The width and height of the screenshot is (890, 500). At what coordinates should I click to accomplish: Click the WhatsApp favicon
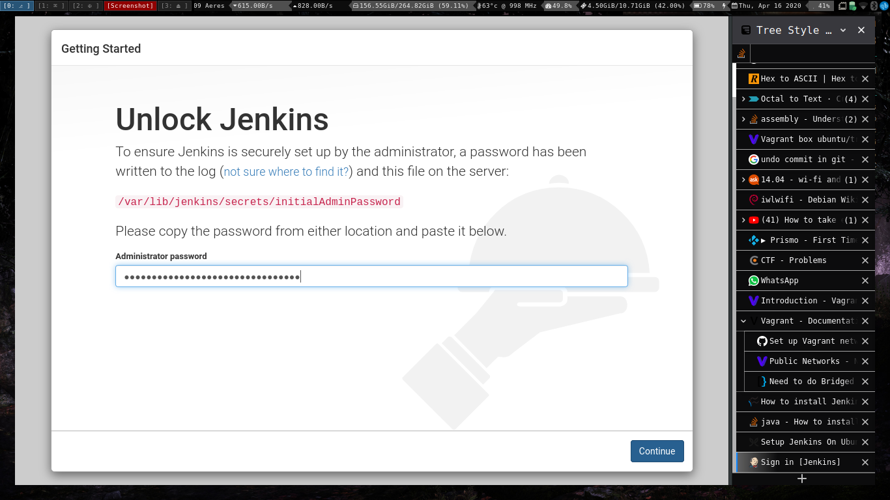pos(754,281)
